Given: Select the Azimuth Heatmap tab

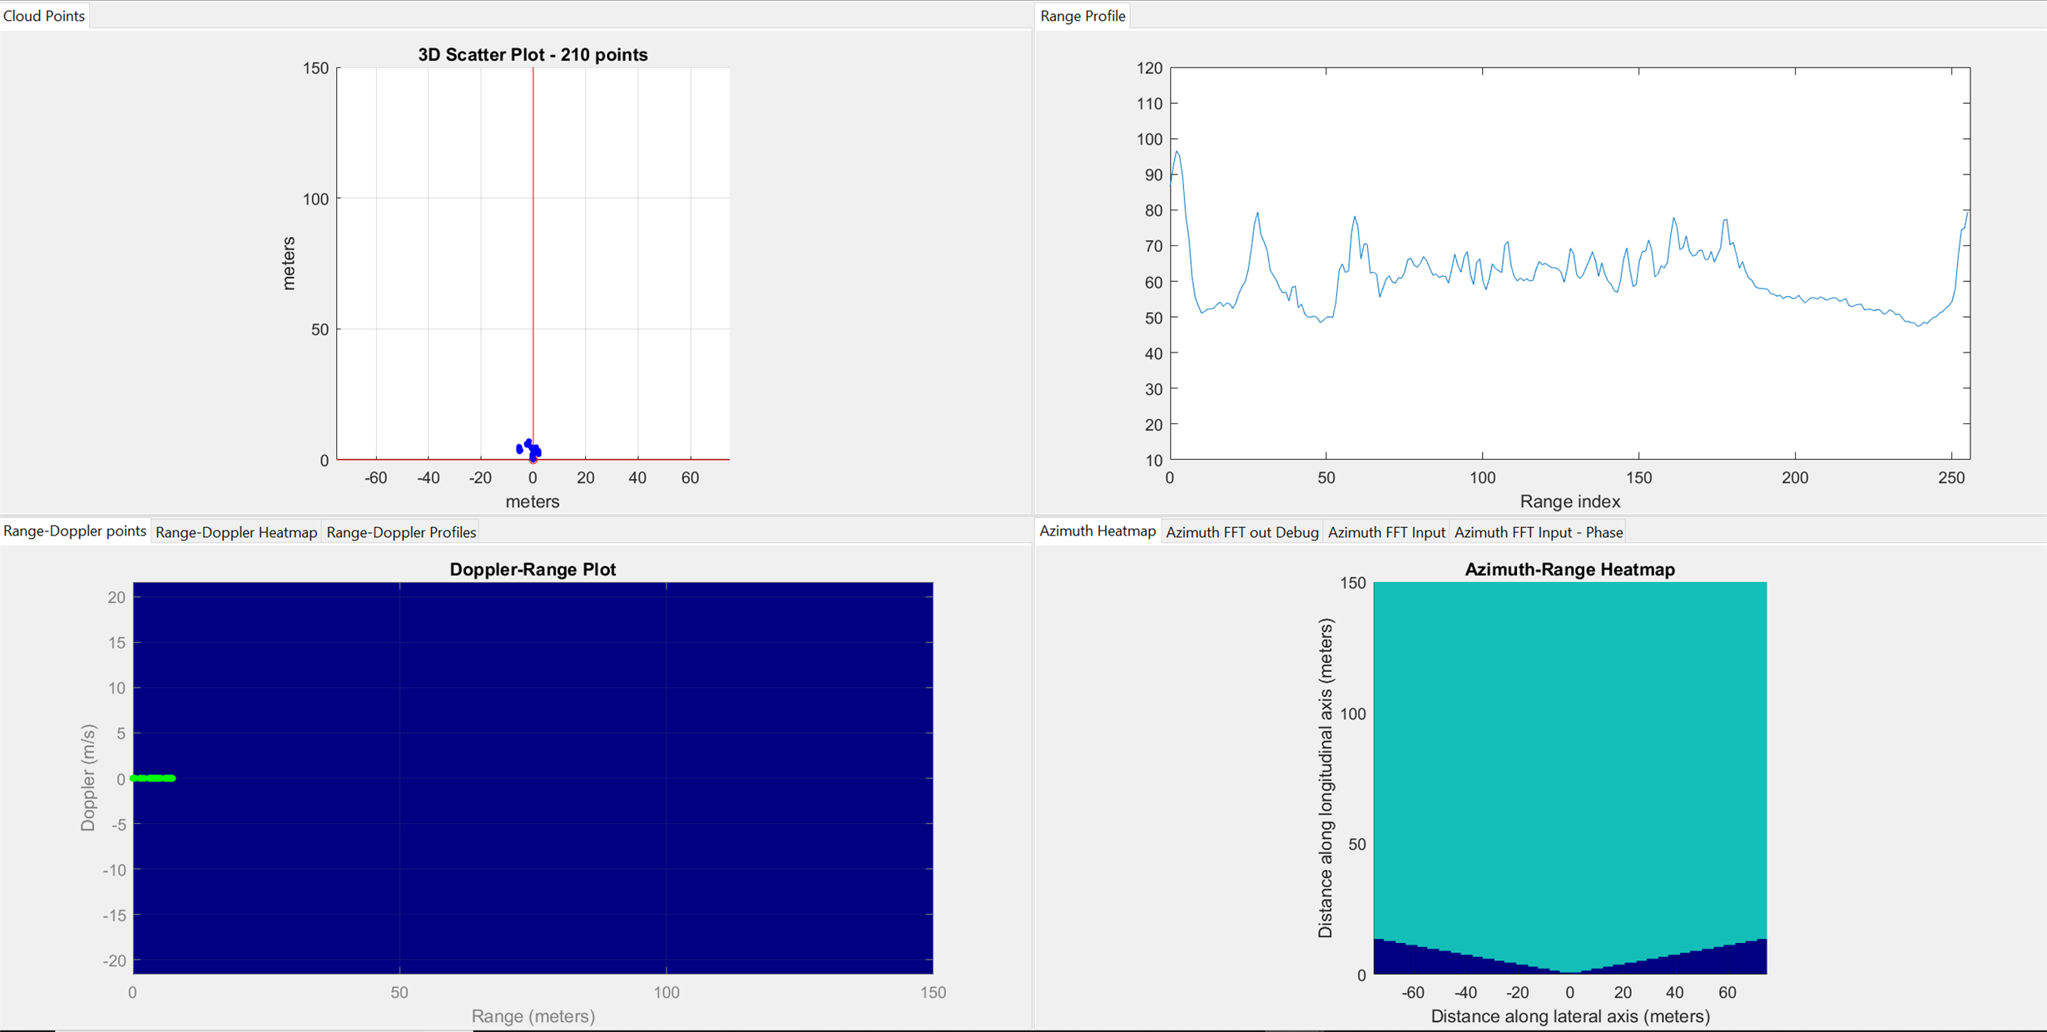Looking at the screenshot, I should (x=1098, y=531).
